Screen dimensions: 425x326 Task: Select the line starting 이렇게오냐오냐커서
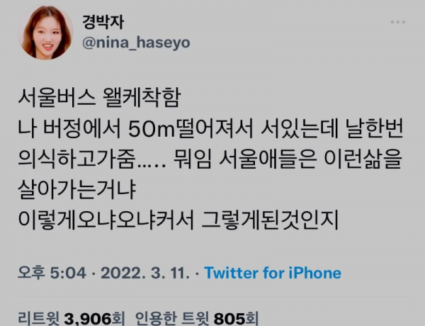tap(178, 220)
